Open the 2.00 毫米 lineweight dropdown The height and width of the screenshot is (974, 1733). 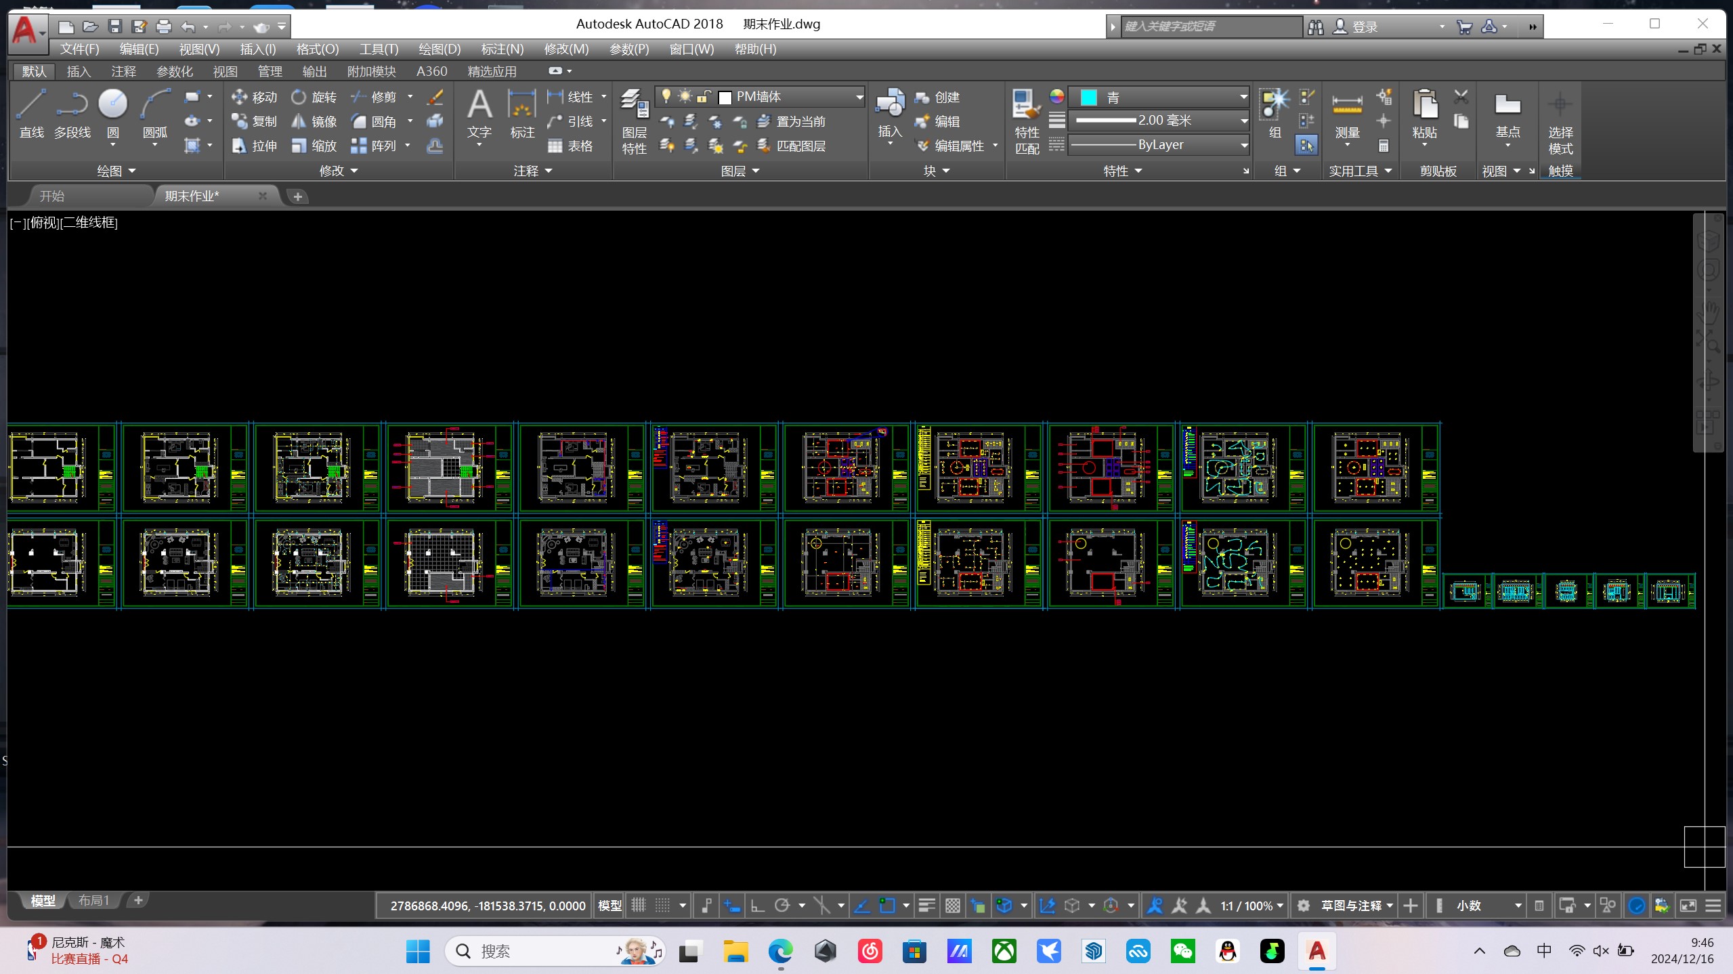point(1243,121)
